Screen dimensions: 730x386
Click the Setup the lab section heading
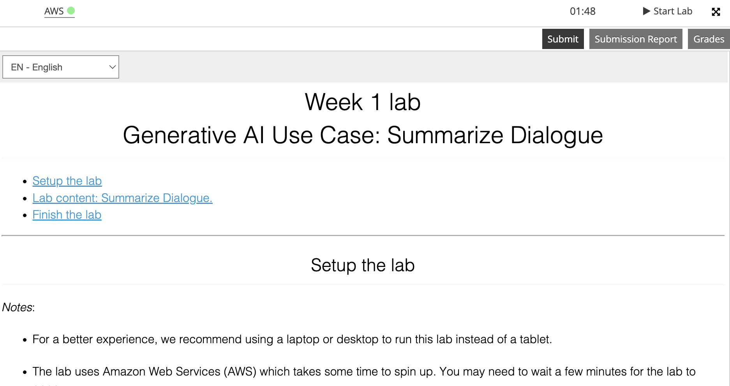pyautogui.click(x=363, y=265)
